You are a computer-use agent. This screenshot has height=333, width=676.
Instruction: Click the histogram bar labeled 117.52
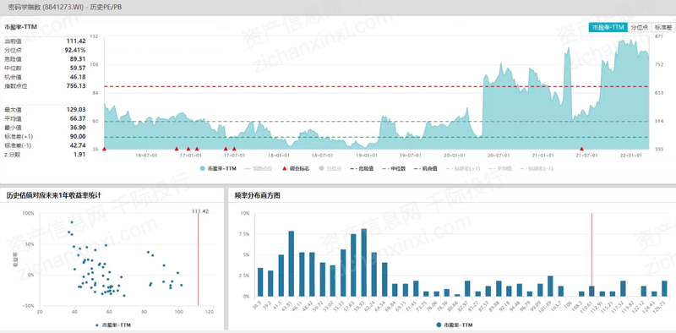click(x=623, y=288)
